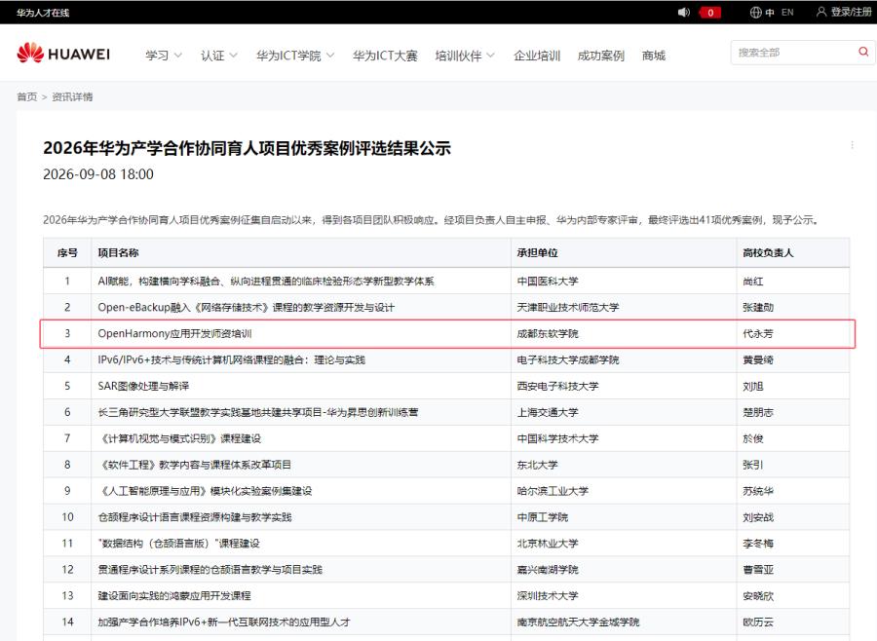
Task: Open the three-dot article options menu
Action: click(852, 145)
